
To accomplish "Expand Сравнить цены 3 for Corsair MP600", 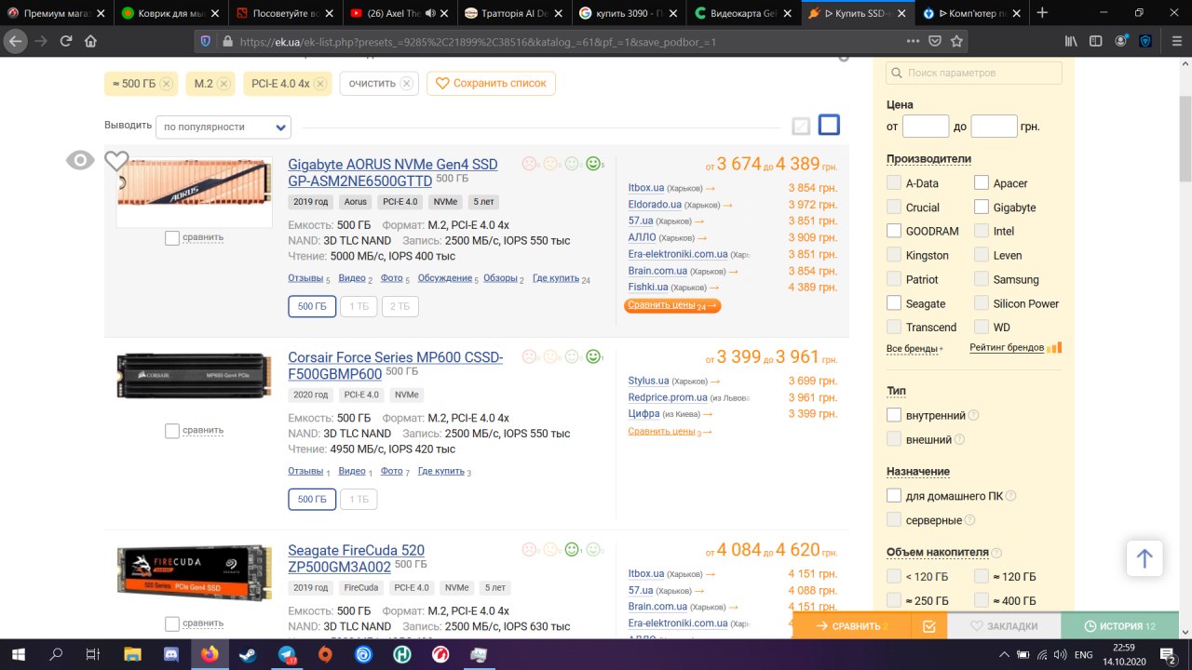I will coord(670,431).
